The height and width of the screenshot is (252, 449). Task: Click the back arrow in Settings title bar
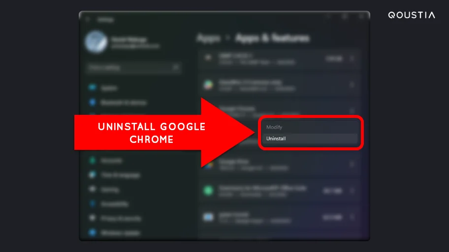point(88,20)
